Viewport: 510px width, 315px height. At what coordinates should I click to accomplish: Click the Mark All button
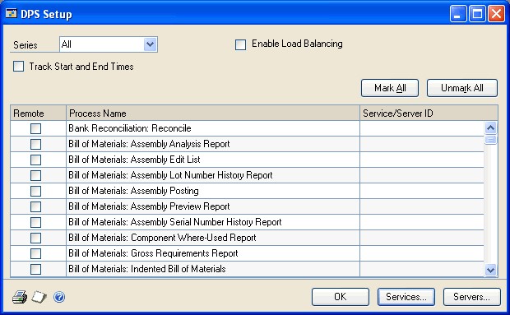390,88
